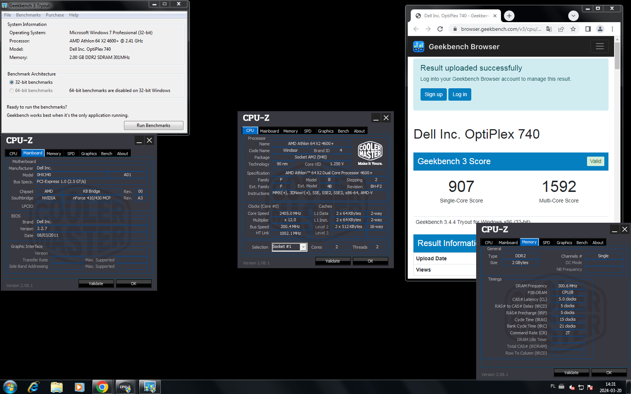Open Graphics tab in CPU-Z Mainboard window
Screen dimensions: 631x394
pyautogui.click(x=89, y=154)
